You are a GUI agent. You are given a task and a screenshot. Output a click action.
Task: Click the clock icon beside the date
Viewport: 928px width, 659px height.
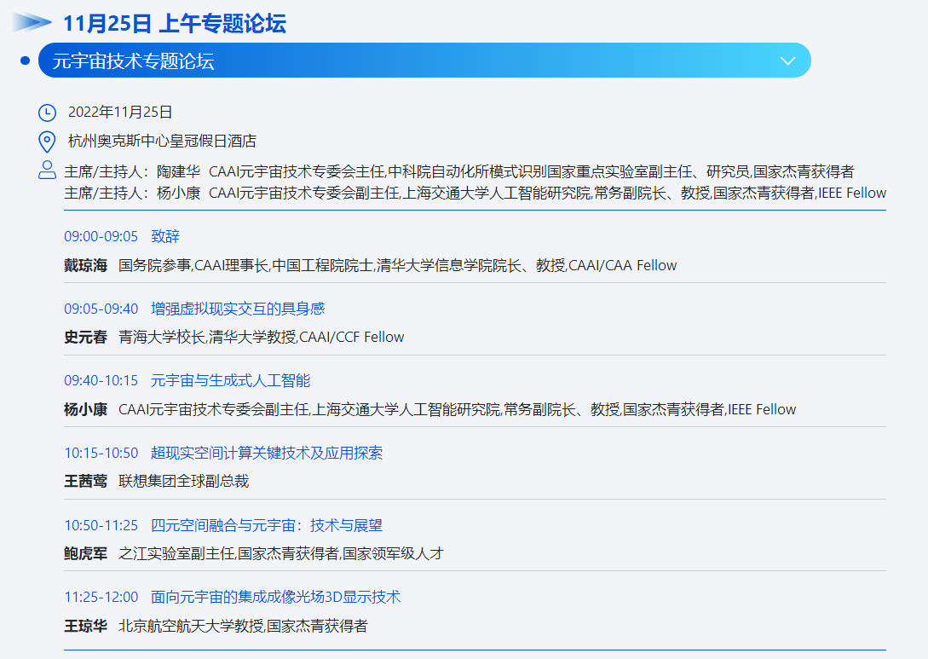coord(48,113)
